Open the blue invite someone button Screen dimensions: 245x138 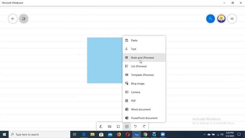click(x=211, y=19)
